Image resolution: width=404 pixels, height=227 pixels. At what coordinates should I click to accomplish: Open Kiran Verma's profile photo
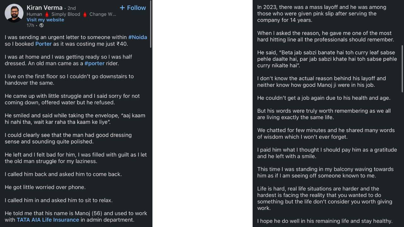[x=14, y=13]
